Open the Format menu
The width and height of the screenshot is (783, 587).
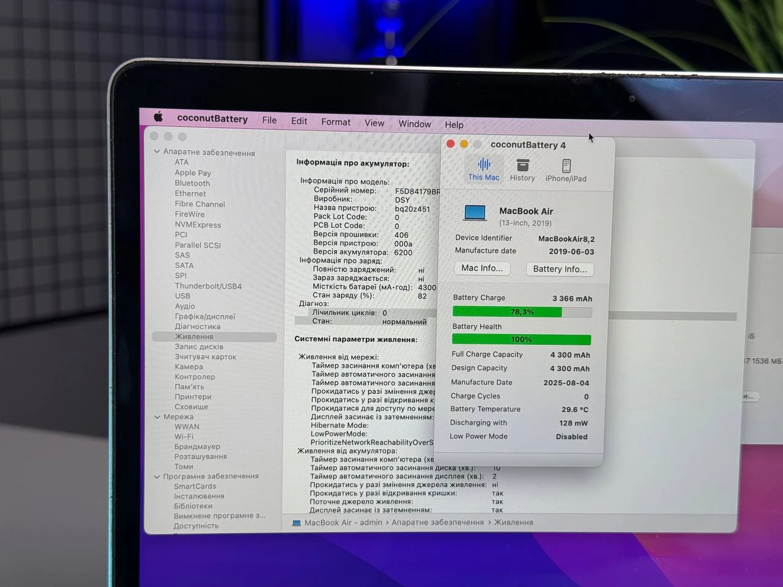point(336,122)
